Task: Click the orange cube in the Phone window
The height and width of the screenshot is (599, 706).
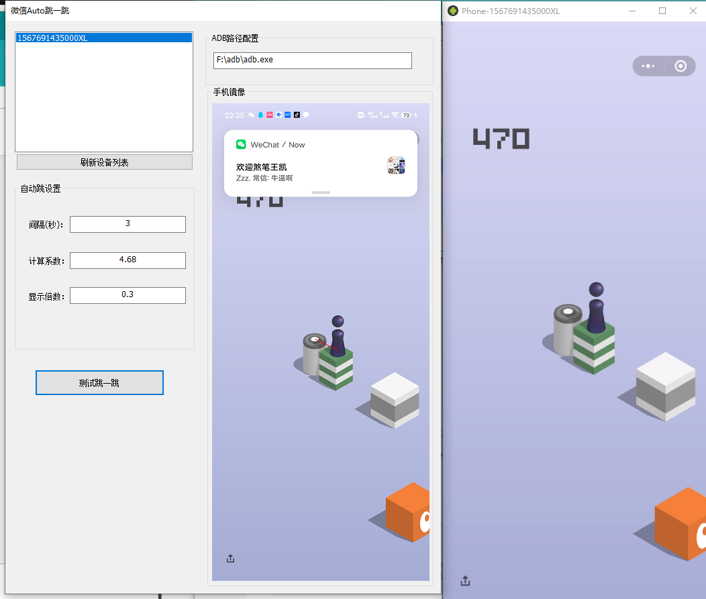Action: point(680,523)
